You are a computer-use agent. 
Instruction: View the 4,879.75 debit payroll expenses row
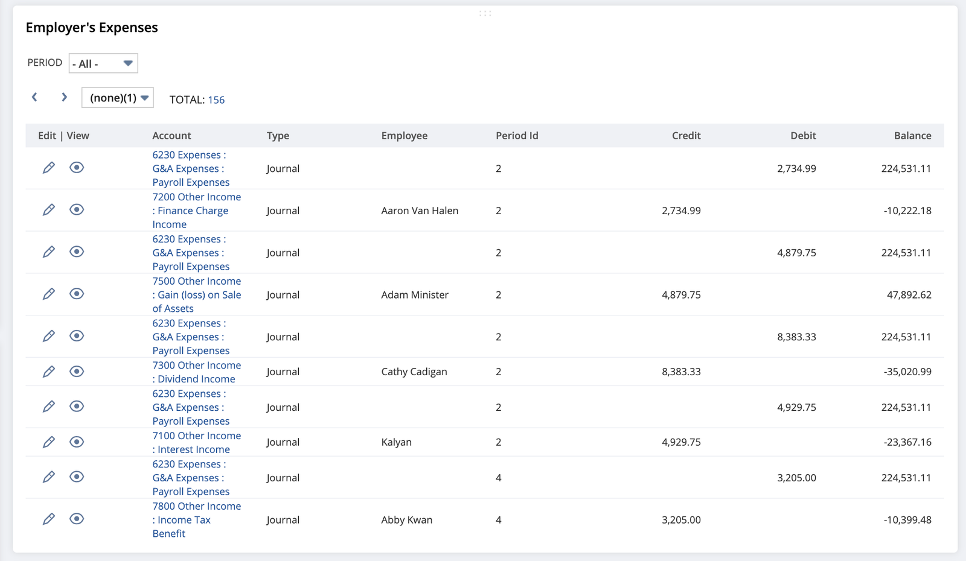tap(77, 252)
